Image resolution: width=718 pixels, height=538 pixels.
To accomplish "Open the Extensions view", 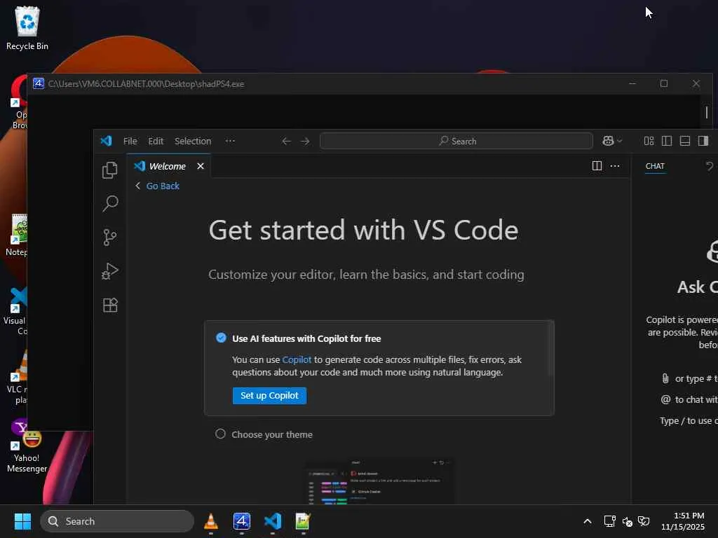I will 110,305.
